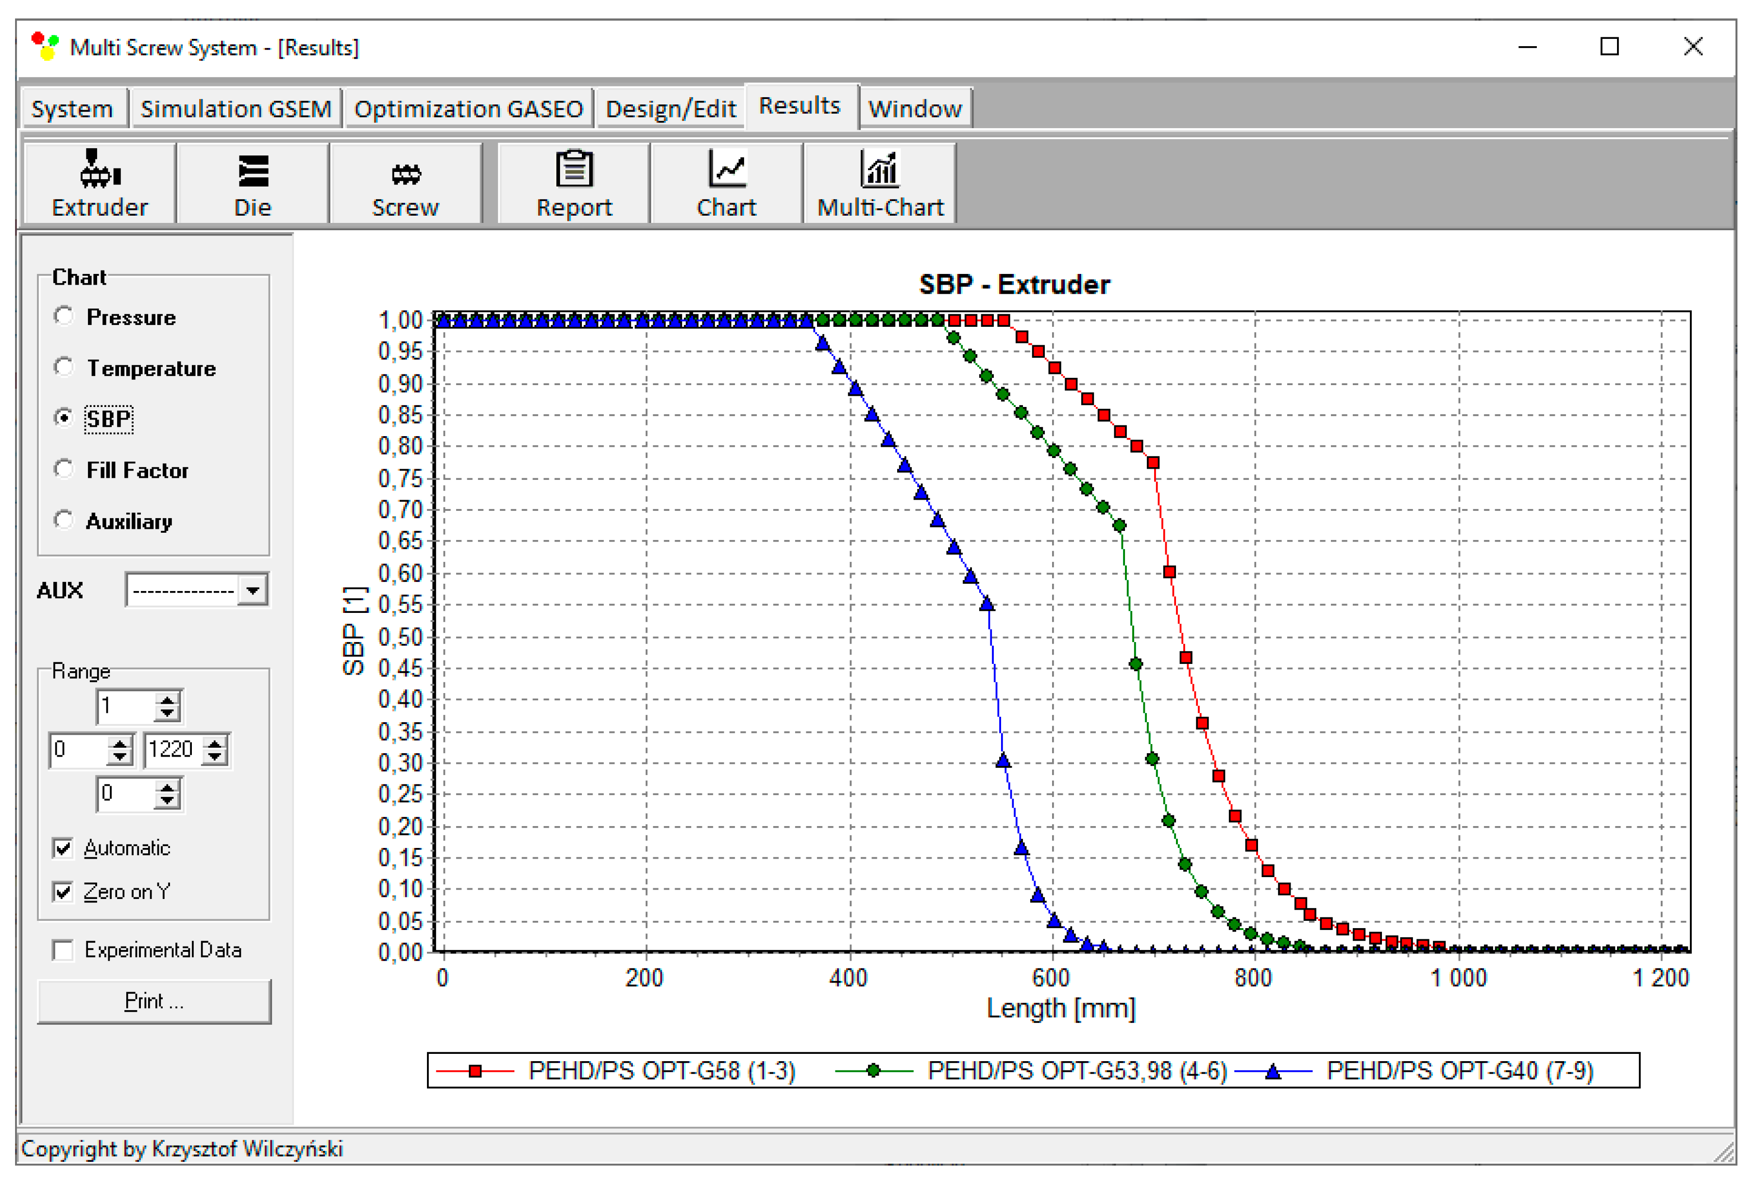Viewport: 1753px width, 1185px height.
Task: Click the green PEHD/PS OPT-G53,98 legend marker
Action: 873,1071
